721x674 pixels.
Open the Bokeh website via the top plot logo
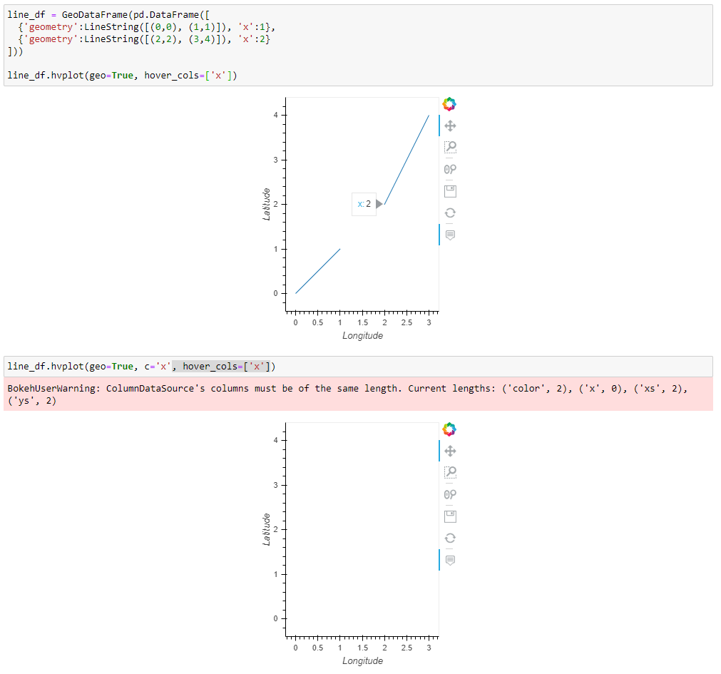pyautogui.click(x=449, y=104)
